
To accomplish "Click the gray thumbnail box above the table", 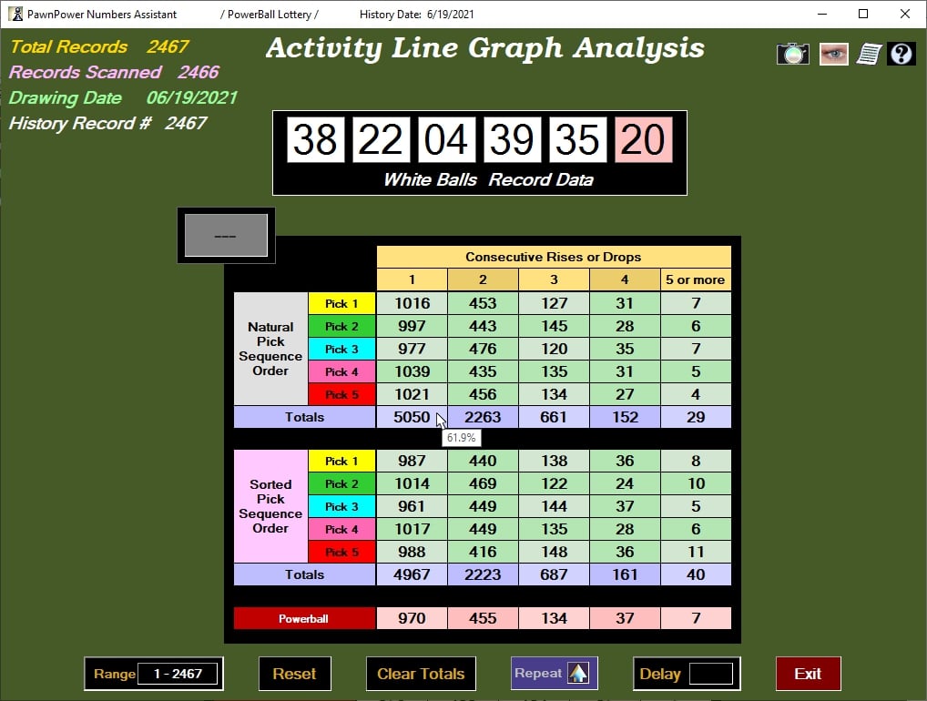I will pos(225,235).
